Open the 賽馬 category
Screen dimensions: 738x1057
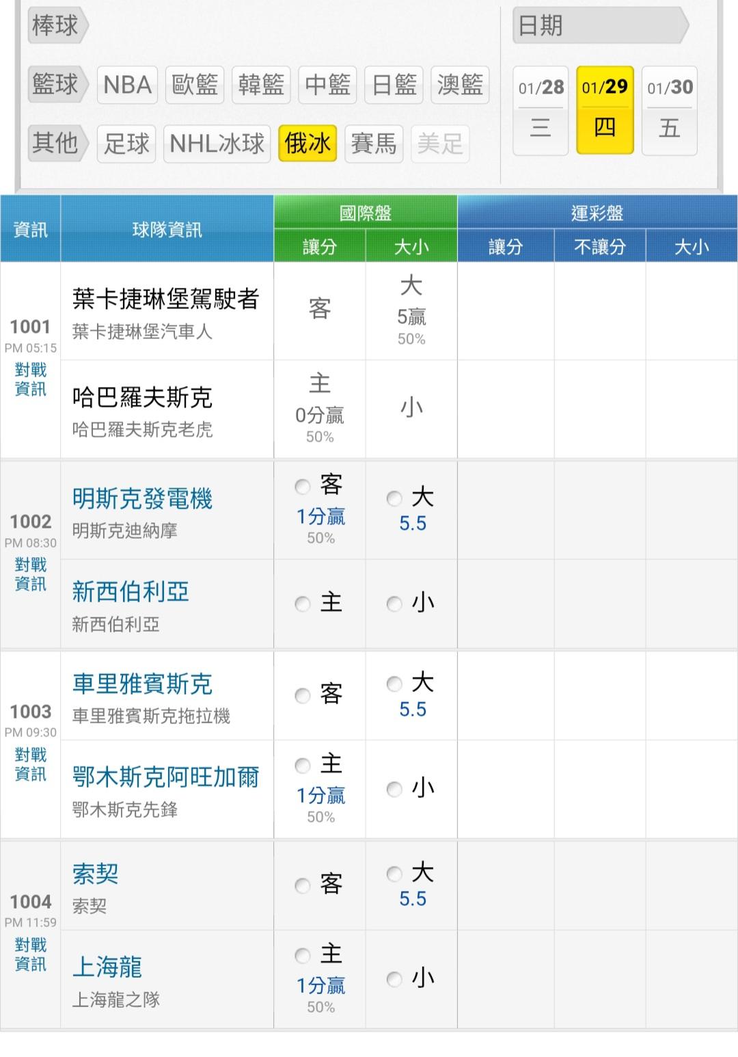pos(373,144)
